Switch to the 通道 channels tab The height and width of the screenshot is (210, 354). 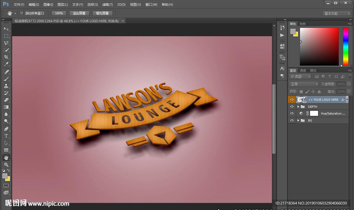coord(303,70)
